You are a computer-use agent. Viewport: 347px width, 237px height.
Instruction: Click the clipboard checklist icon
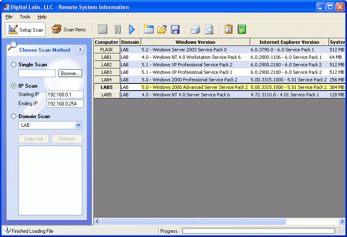(228, 30)
